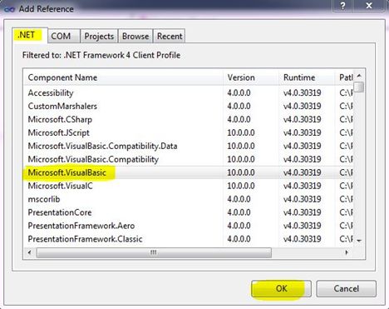Image resolution: width=389 pixels, height=309 pixels.
Task: Click runtime v4.0.30319 of PresentationCore
Action: pos(302,212)
